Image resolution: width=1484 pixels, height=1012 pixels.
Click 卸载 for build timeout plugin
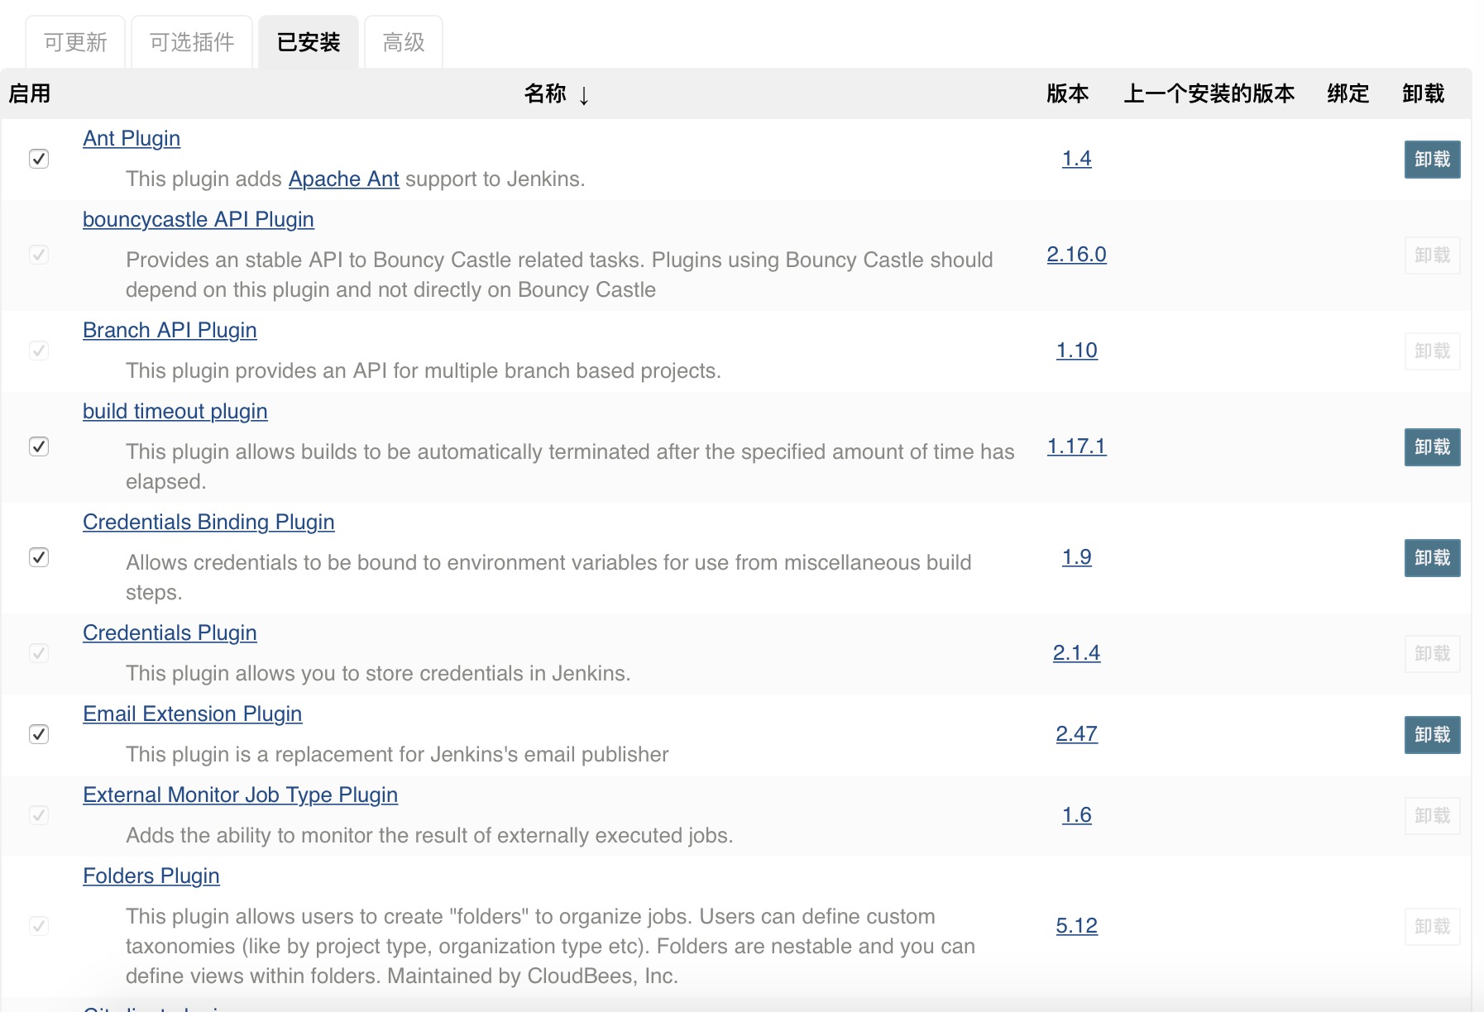point(1432,447)
